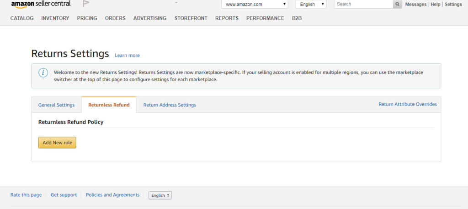Open the Inventory menu

[x=55, y=18]
